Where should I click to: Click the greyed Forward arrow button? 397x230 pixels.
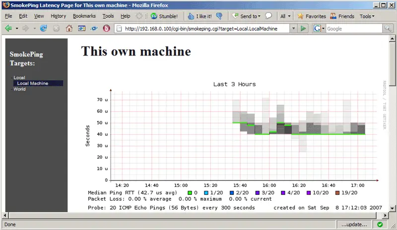26,28
